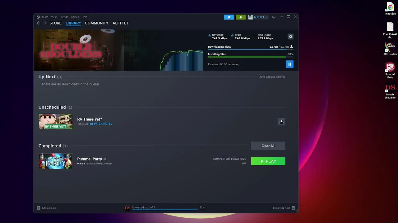This screenshot has height=223, width=398.
Task: Open PATCH NOTES link for RV There Yet?
Action: pos(103,124)
